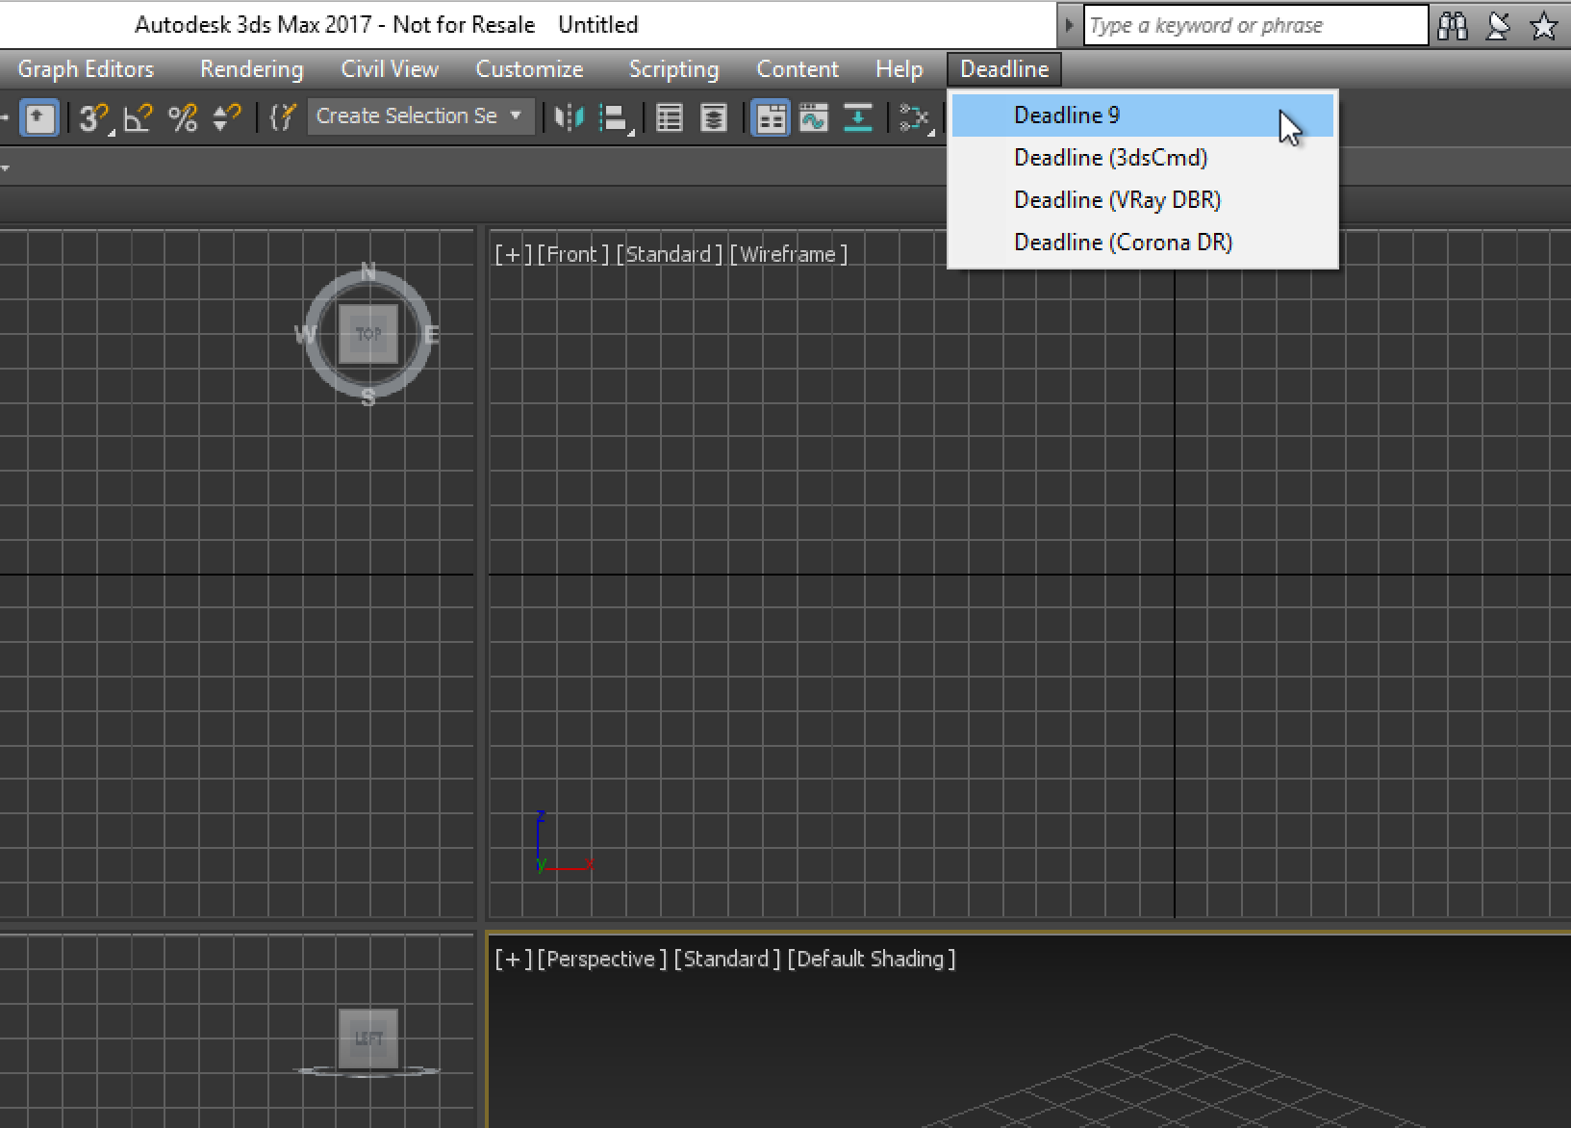Open the Wireframe shading dropdown
Screen dimensions: 1571x1128
point(789,253)
